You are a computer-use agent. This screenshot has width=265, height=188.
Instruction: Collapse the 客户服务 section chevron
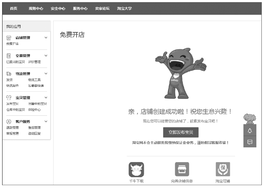pos(46,121)
